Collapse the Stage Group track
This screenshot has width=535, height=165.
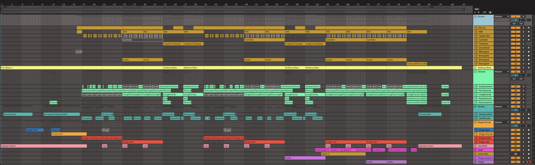[x=475, y=122]
